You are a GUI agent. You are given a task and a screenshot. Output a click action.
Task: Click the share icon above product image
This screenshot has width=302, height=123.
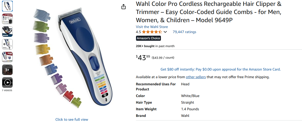tap(124, 7)
